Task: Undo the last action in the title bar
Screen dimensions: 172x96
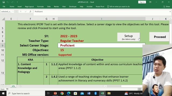Action: (8, 2)
